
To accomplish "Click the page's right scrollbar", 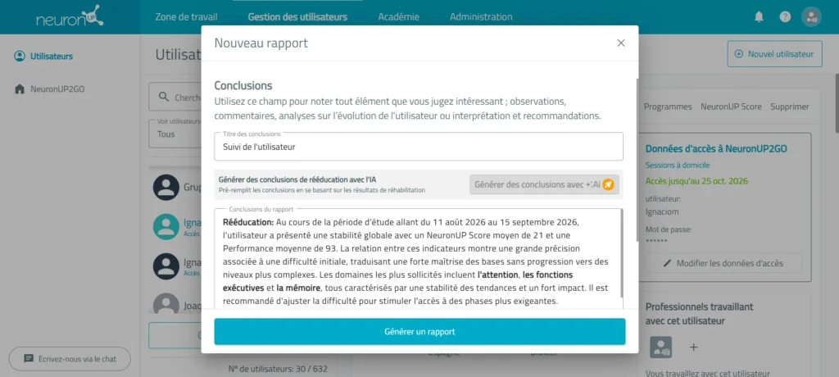I will click(837, 102).
